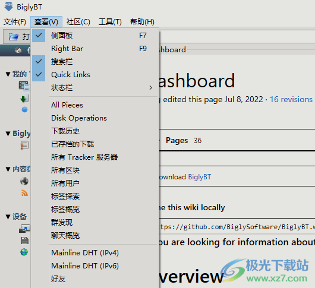315x288 pixels.
Task: Click the github.com wiki clone URL field
Action: pos(237,227)
